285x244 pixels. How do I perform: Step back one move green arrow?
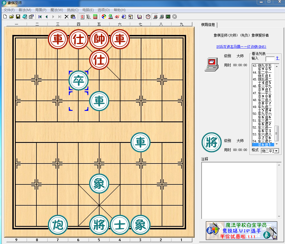pos(46,17)
